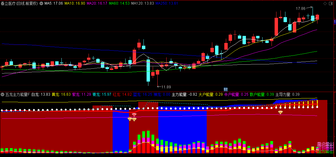Click the lone orange diamond signal near right side
336x157 pixels.
click(280, 113)
